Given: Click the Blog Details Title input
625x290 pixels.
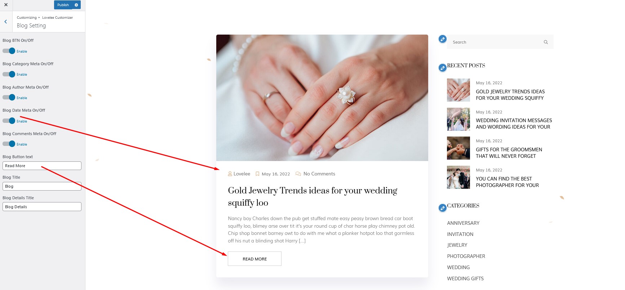Looking at the screenshot, I should [42, 207].
